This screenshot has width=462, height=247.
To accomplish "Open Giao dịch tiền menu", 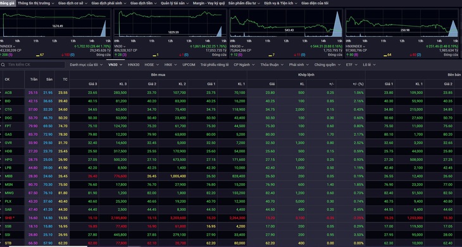I will (x=143, y=3).
